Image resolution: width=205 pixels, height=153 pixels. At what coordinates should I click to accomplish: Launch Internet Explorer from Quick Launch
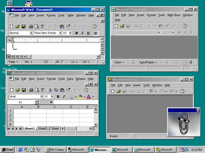click(20, 150)
